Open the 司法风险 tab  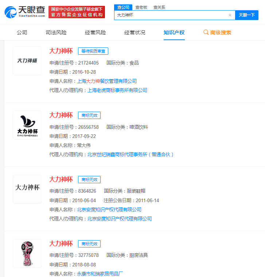tap(56, 32)
